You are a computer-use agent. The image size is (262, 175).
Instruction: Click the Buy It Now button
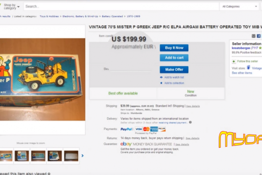(x=174, y=48)
